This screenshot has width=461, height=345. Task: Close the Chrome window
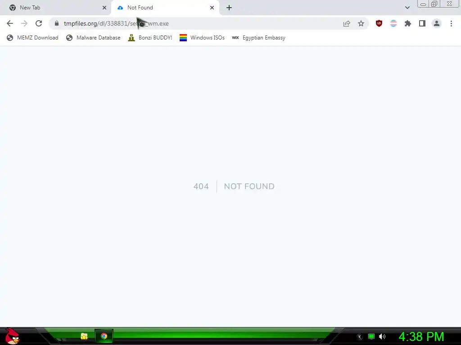tap(450, 4)
